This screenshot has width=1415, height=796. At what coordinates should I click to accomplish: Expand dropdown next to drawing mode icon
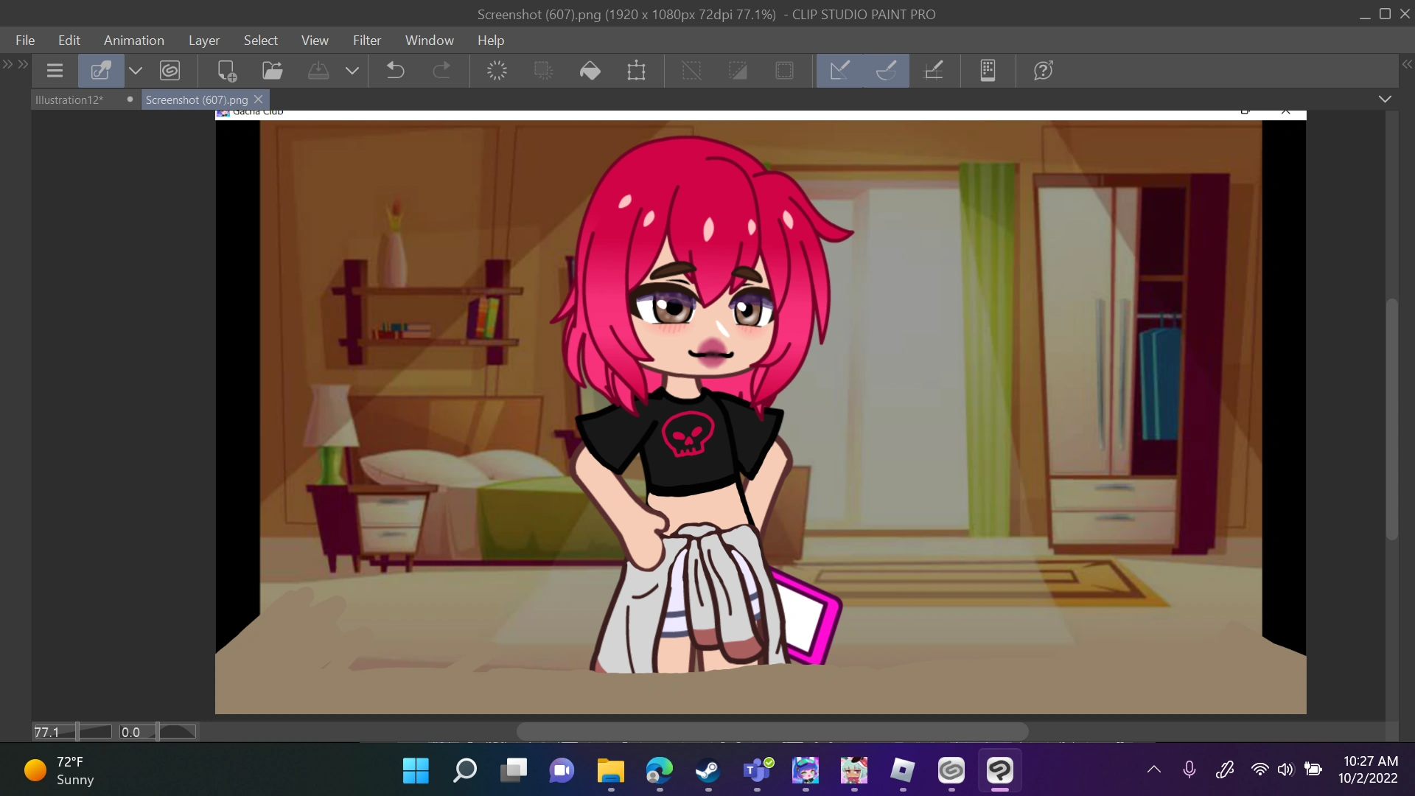click(x=136, y=71)
